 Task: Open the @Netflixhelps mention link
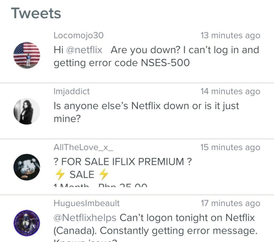(85, 217)
